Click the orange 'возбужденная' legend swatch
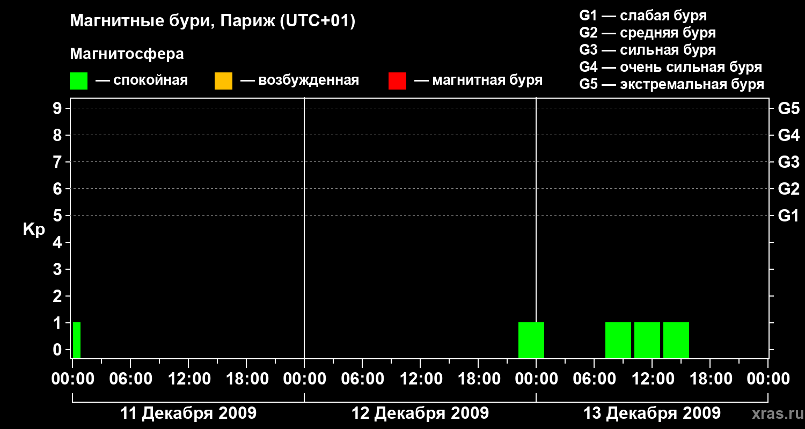Screen dimensions: 805x429 (x=223, y=81)
